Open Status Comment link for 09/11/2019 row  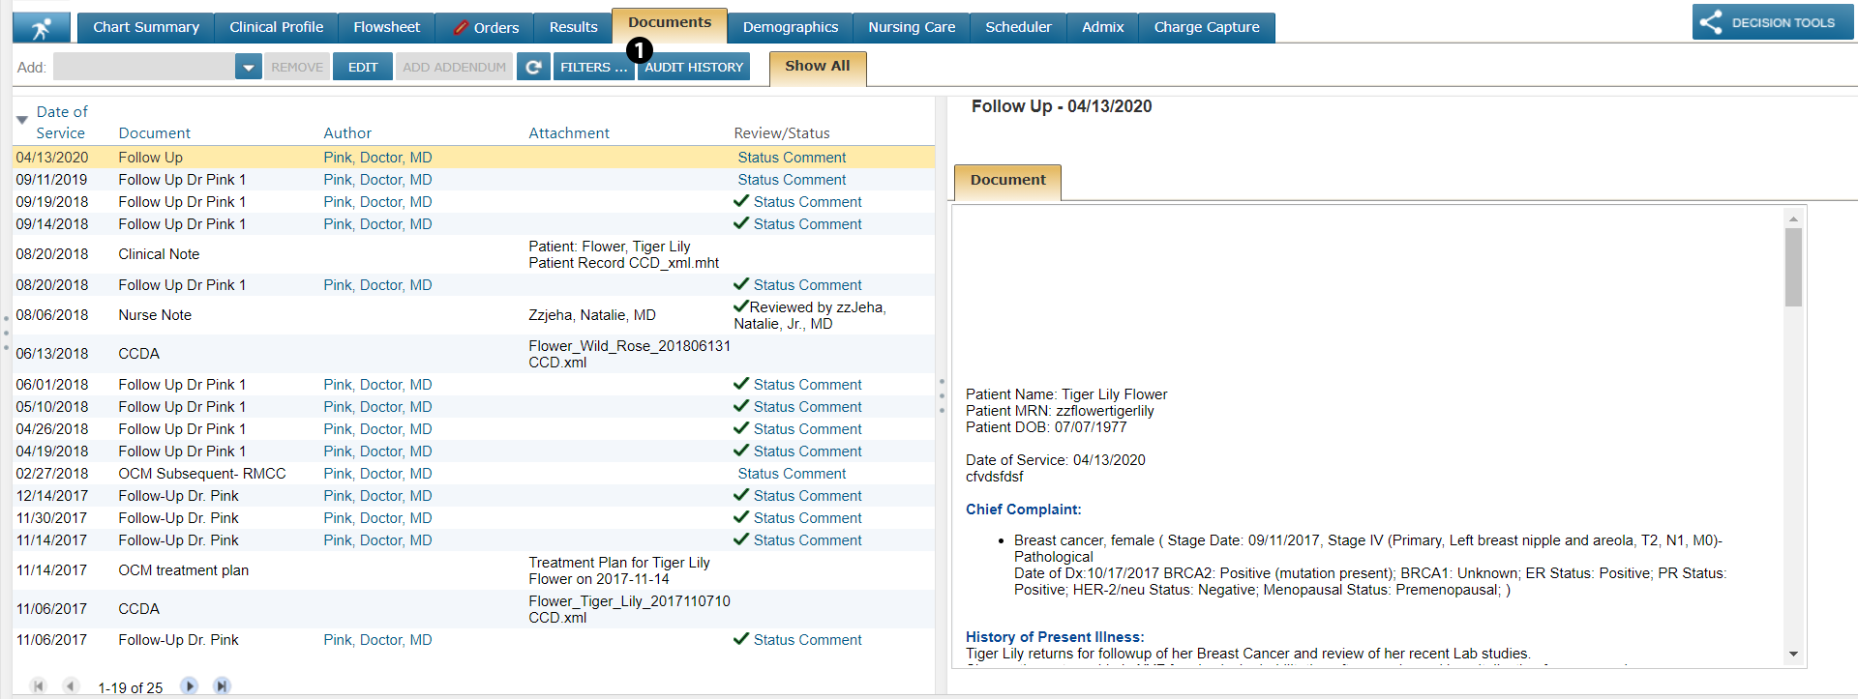coord(791,180)
